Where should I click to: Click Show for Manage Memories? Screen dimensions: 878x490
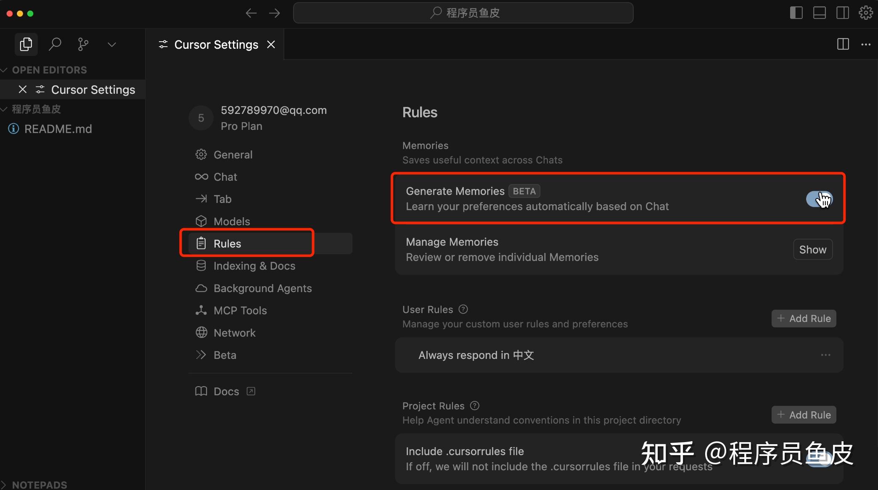point(812,250)
